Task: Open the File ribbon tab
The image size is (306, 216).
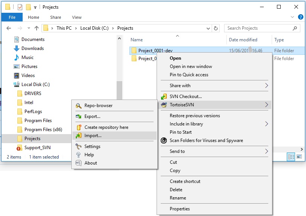Action: [12, 17]
